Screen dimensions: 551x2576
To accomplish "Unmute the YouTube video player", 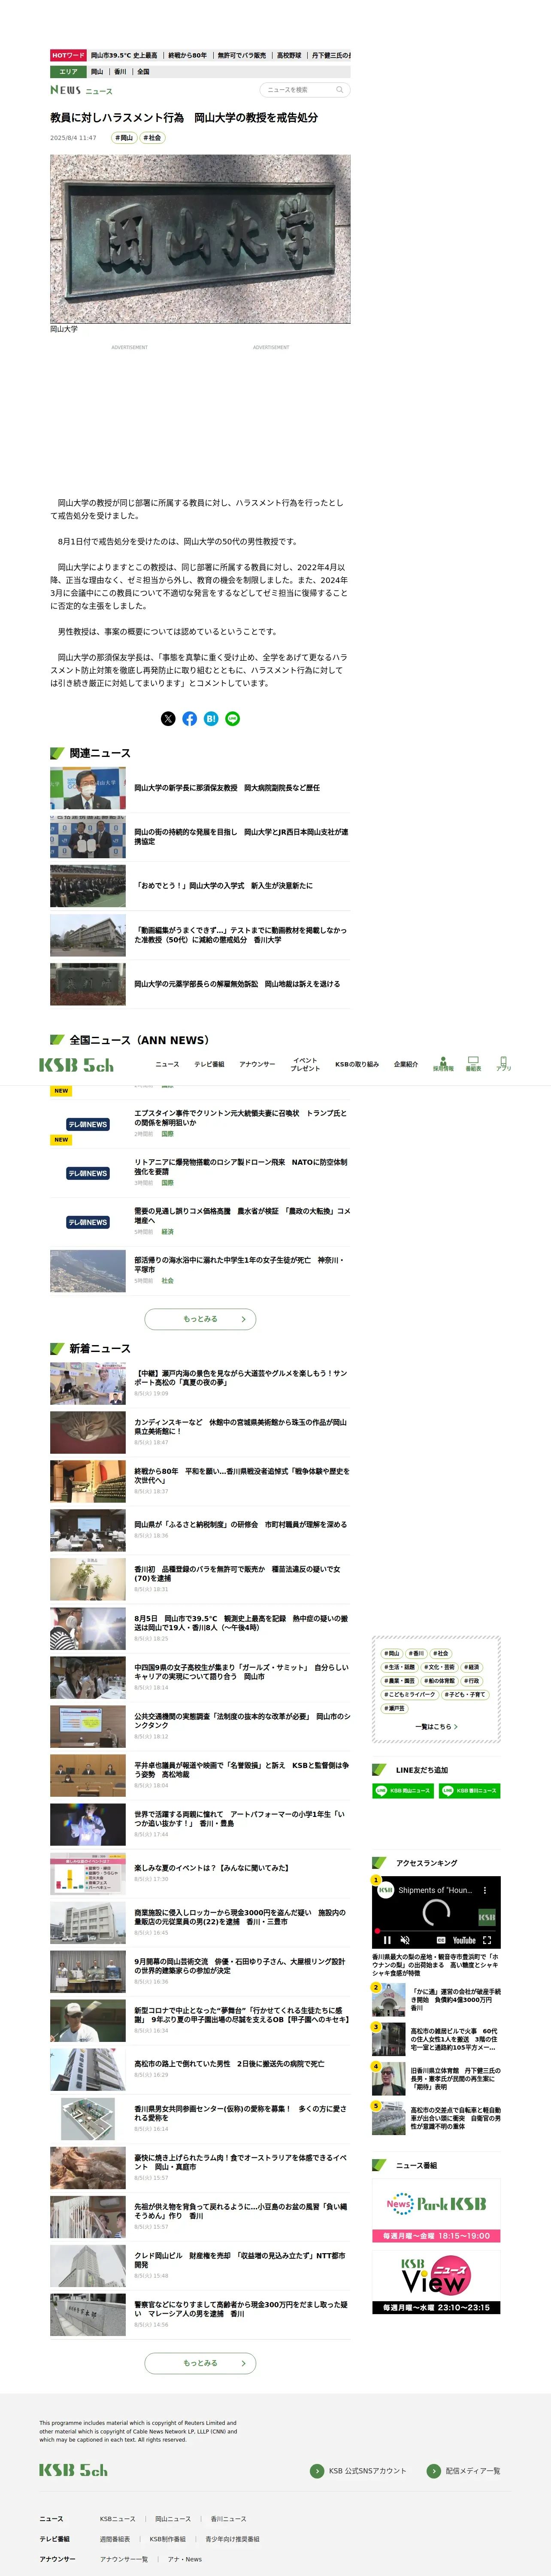I will tap(405, 1940).
